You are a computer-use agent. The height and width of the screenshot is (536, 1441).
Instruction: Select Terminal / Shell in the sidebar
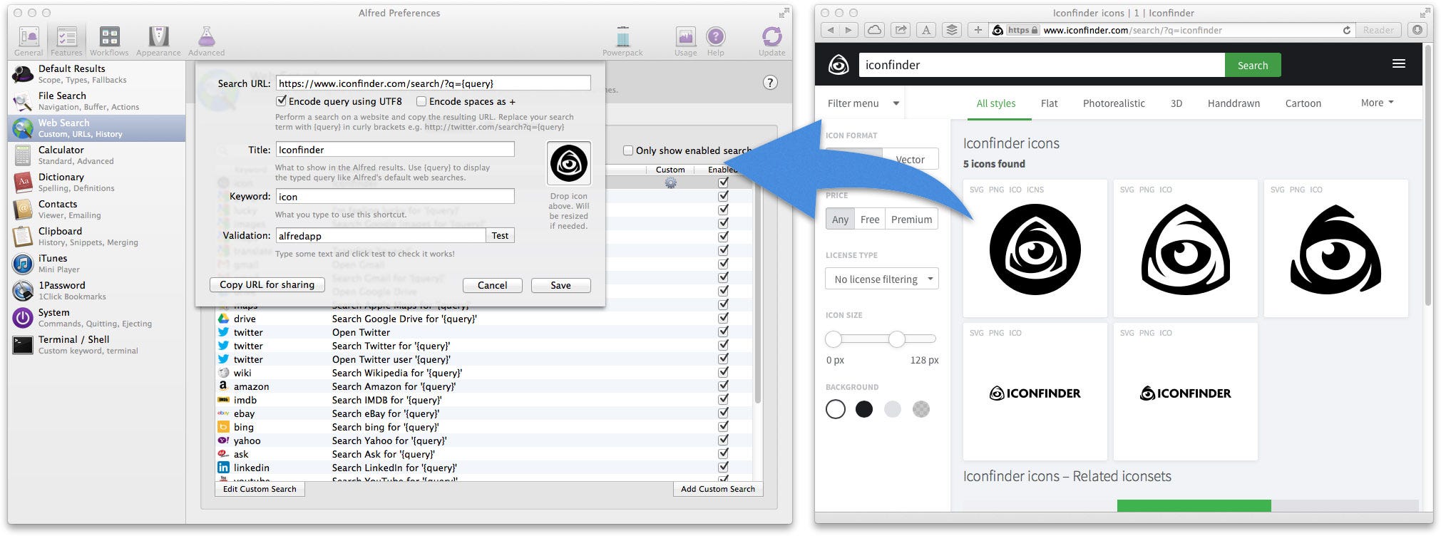tap(97, 345)
